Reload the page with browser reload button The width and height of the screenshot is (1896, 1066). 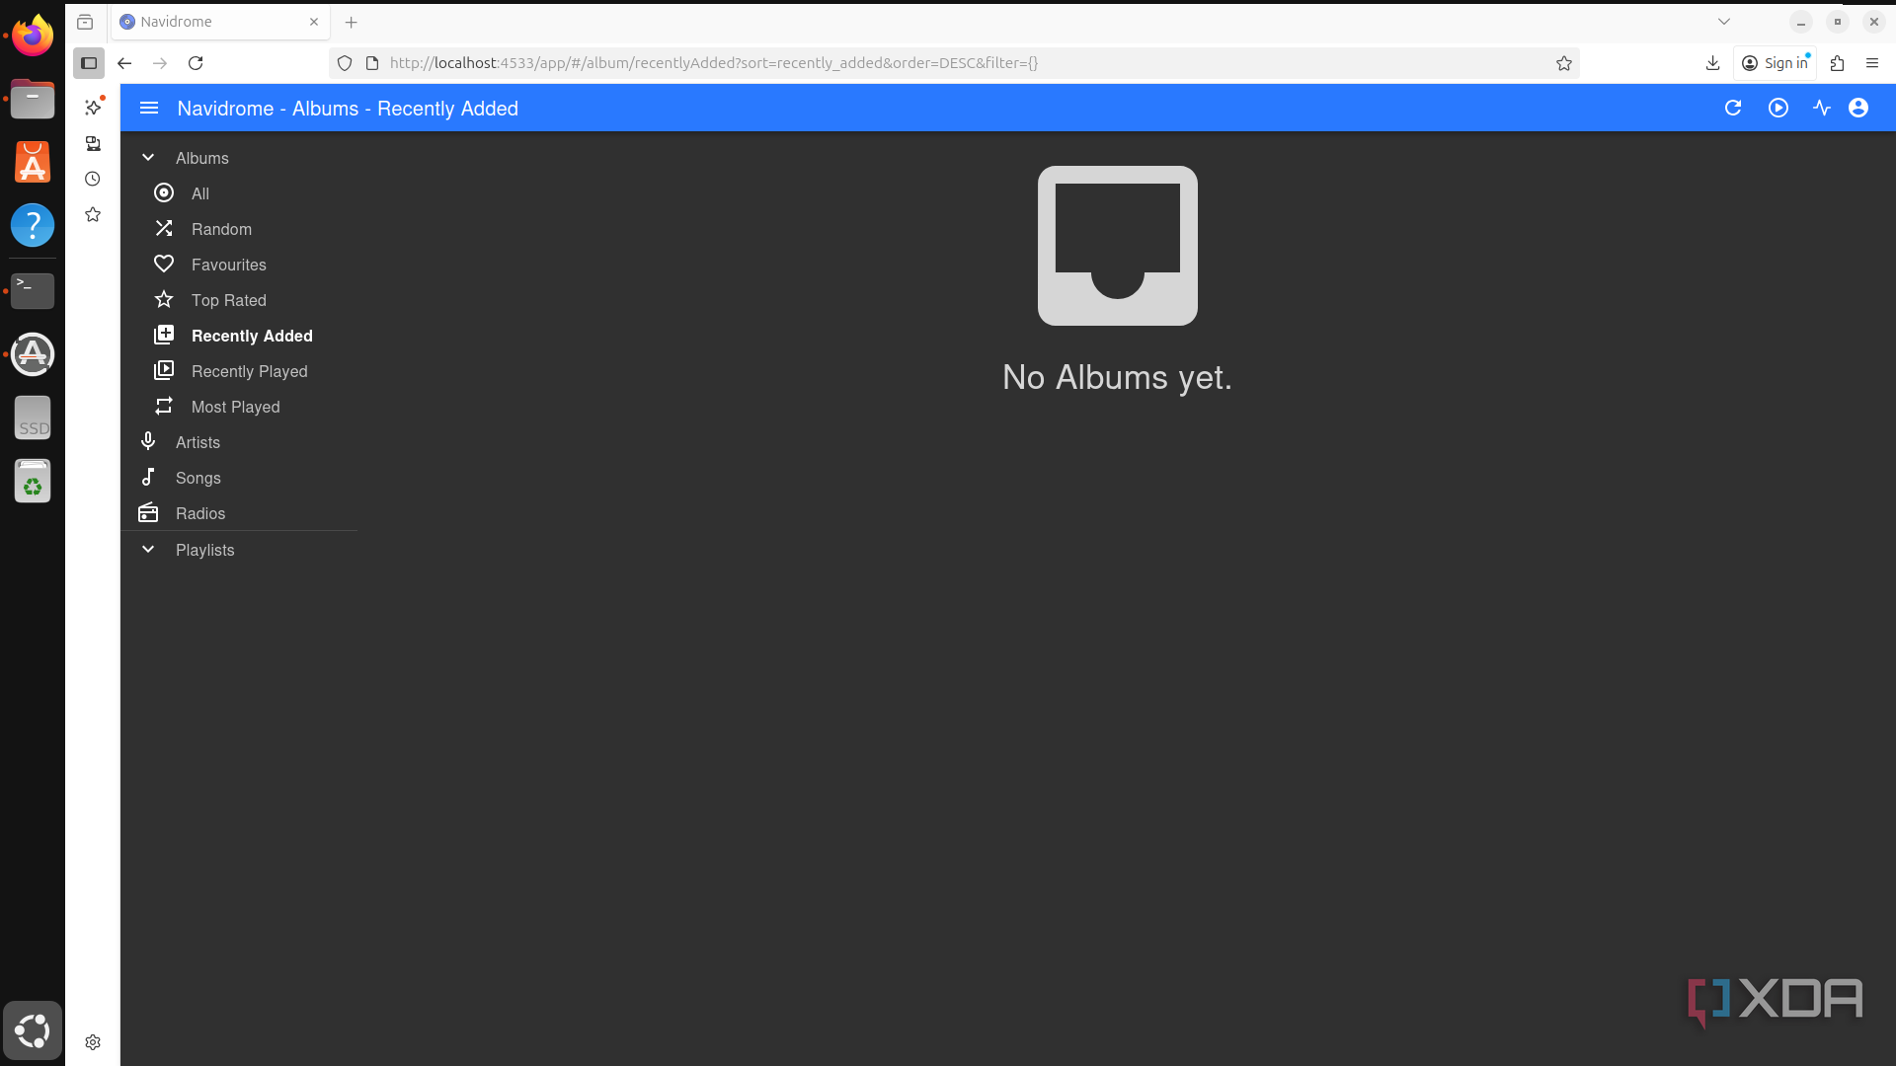click(196, 63)
